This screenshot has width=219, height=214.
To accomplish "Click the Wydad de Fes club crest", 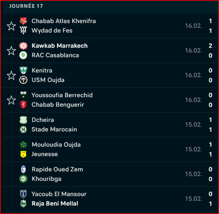I will [x=23, y=30].
